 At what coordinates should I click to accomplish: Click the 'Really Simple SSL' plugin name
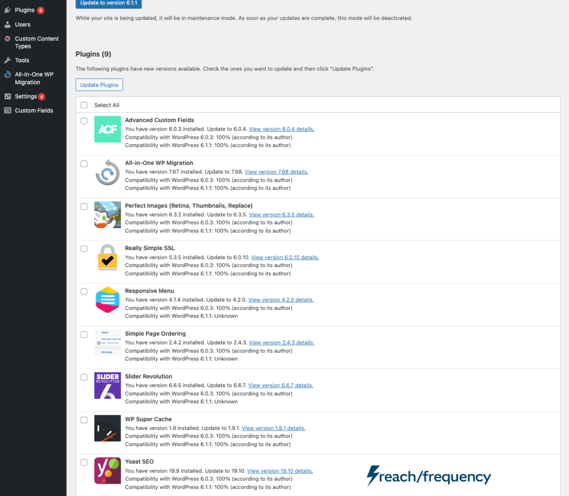click(150, 248)
